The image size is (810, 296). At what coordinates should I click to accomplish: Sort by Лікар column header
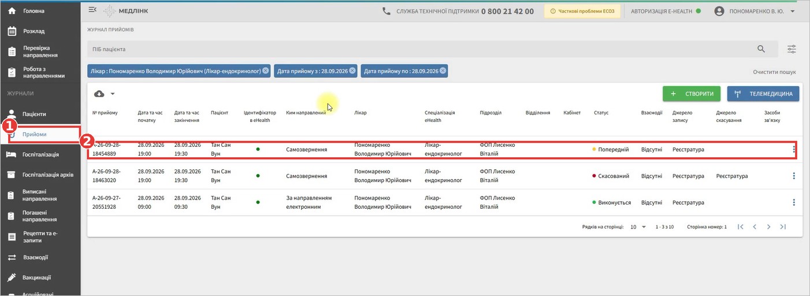point(360,113)
